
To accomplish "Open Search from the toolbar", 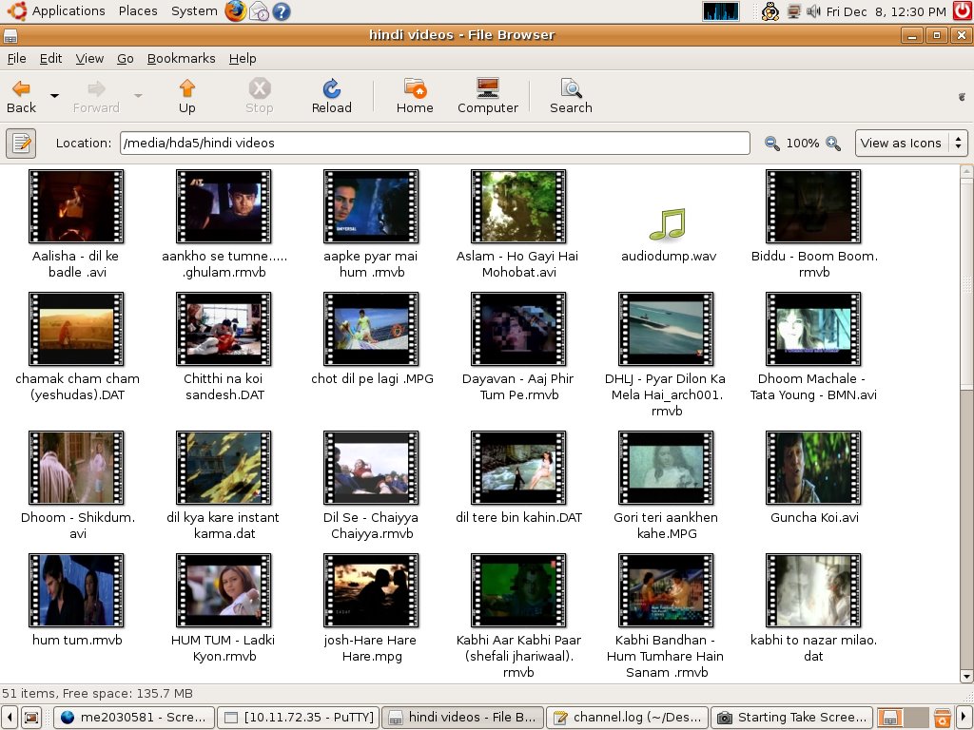I will (571, 96).
